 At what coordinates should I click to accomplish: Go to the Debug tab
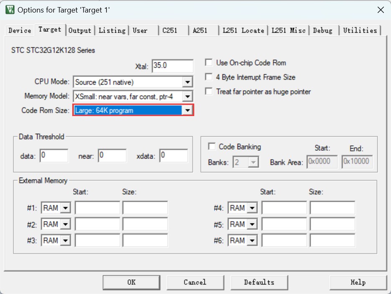pos(324,30)
